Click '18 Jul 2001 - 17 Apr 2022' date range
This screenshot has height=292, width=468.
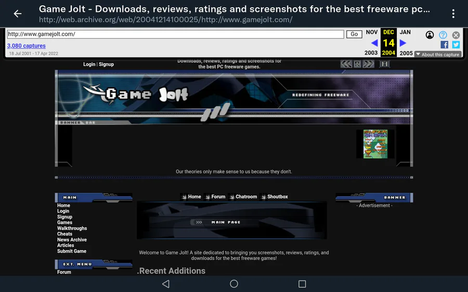click(x=33, y=53)
